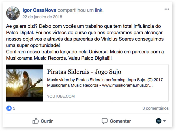Viewport: 176px width, 131px height.
Task: Click Igor CasaNova's profile picture
Action: (x=13, y=13)
